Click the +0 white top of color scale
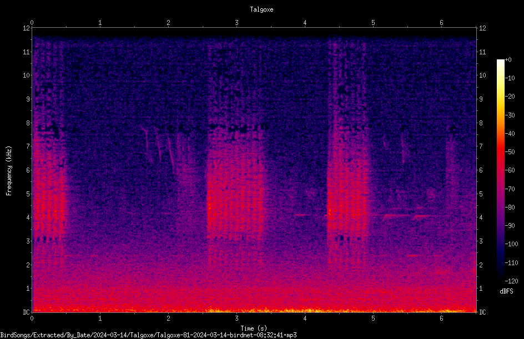524x339 pixels. pyautogui.click(x=501, y=60)
